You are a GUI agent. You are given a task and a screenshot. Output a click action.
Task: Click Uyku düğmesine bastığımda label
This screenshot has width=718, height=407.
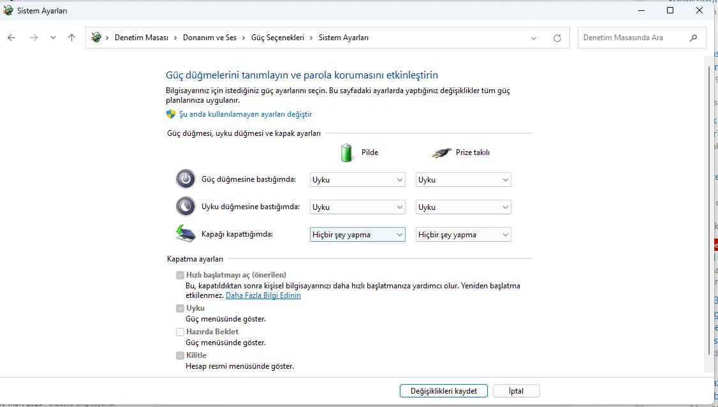(251, 207)
